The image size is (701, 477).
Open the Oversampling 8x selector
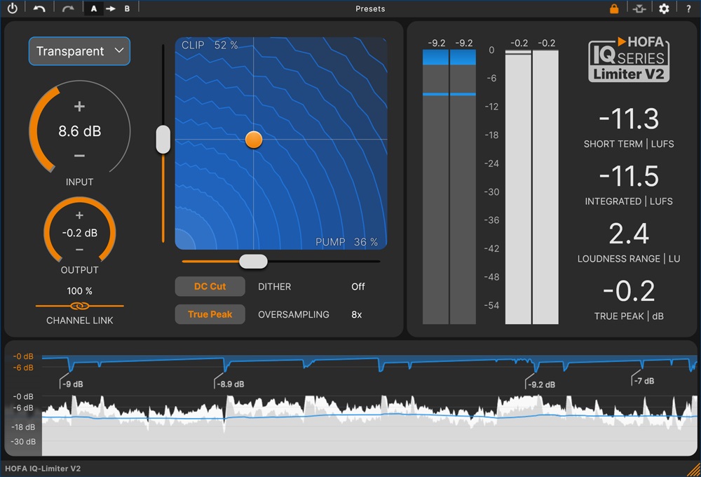tap(356, 314)
